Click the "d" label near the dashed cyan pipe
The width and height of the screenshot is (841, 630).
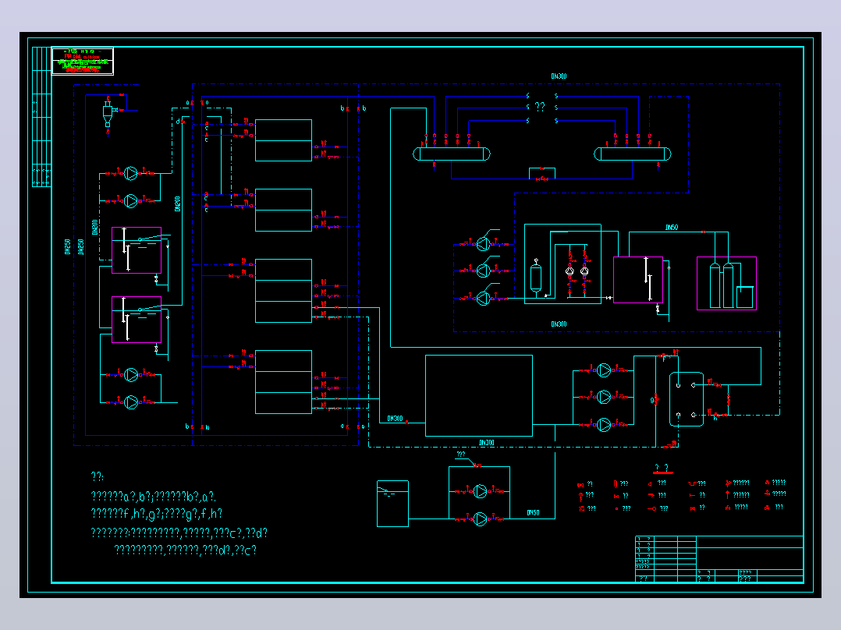coord(178,122)
